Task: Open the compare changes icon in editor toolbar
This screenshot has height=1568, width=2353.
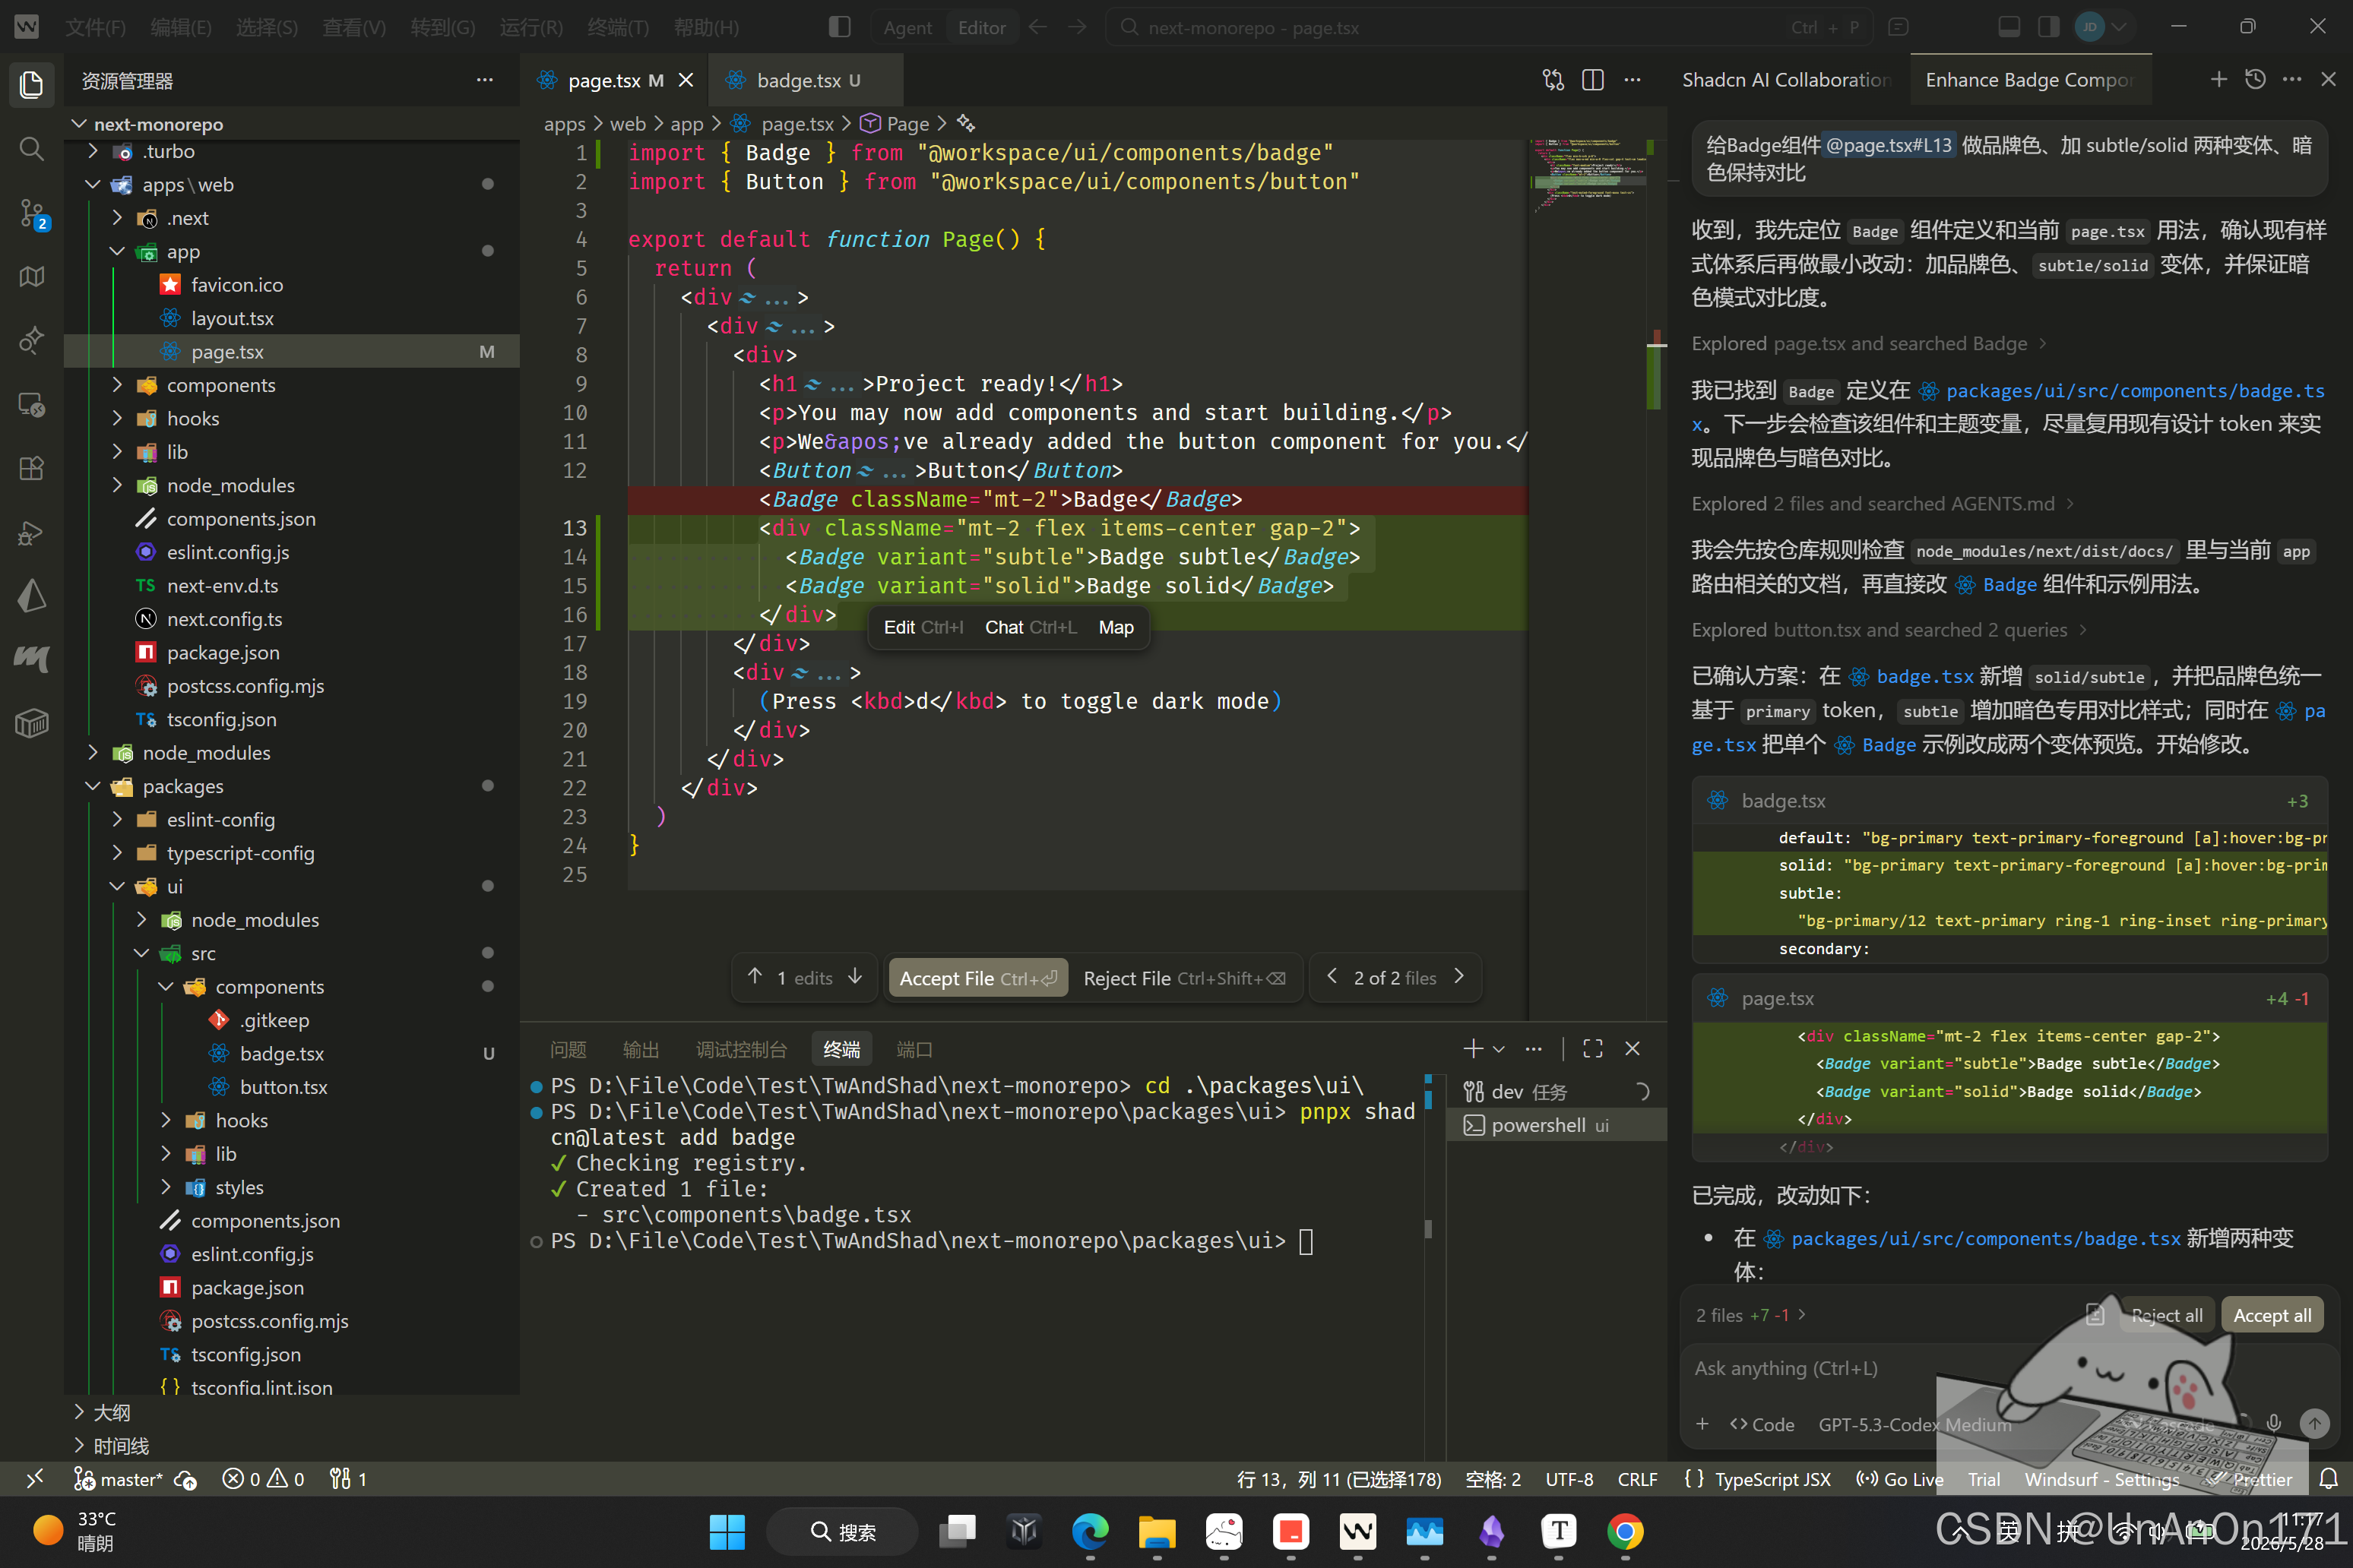Action: (x=1553, y=80)
